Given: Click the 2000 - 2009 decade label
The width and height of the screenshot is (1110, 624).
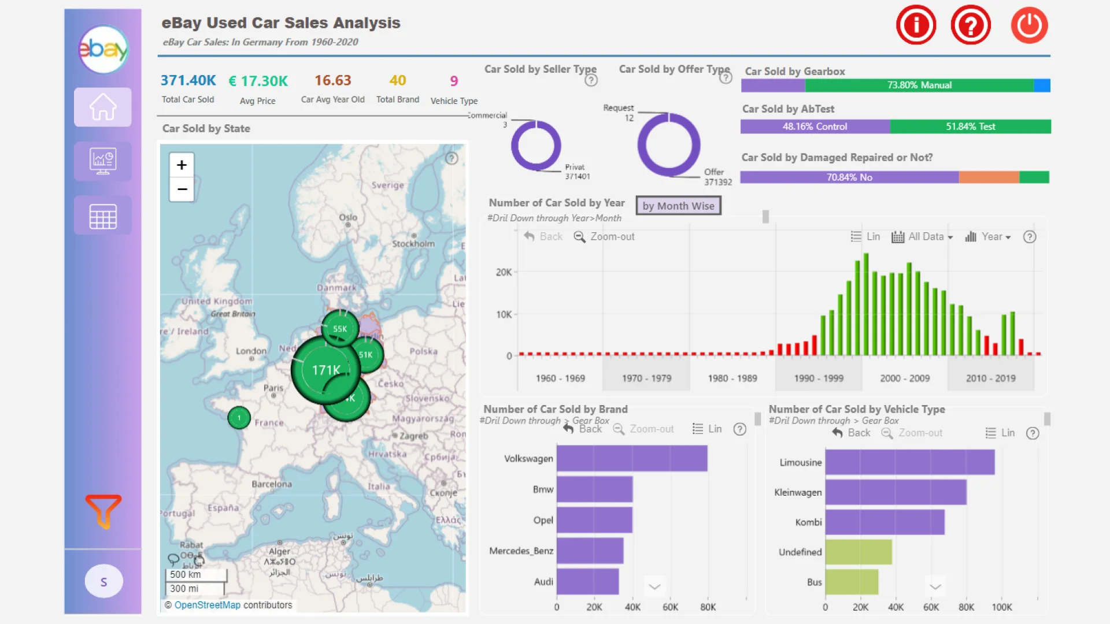Looking at the screenshot, I should point(905,378).
